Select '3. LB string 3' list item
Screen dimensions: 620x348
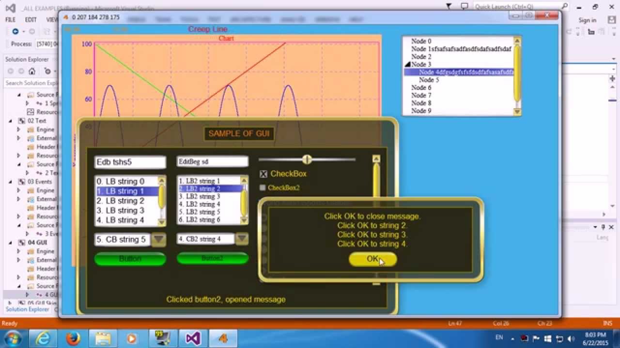tap(127, 210)
